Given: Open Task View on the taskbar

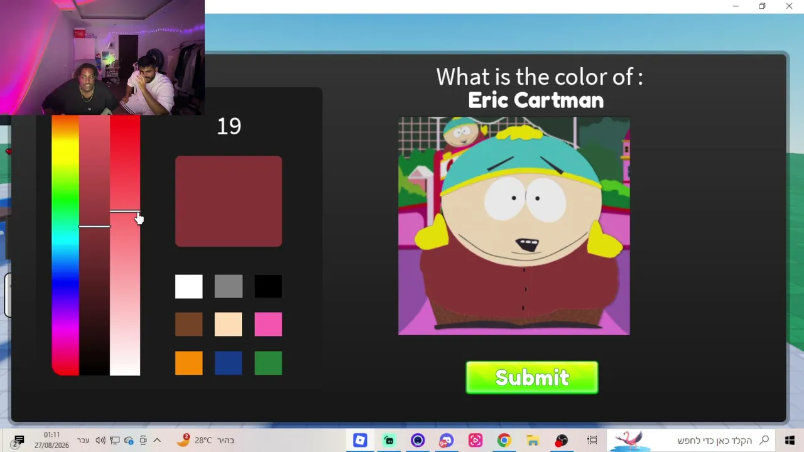Looking at the screenshot, I should coord(592,441).
